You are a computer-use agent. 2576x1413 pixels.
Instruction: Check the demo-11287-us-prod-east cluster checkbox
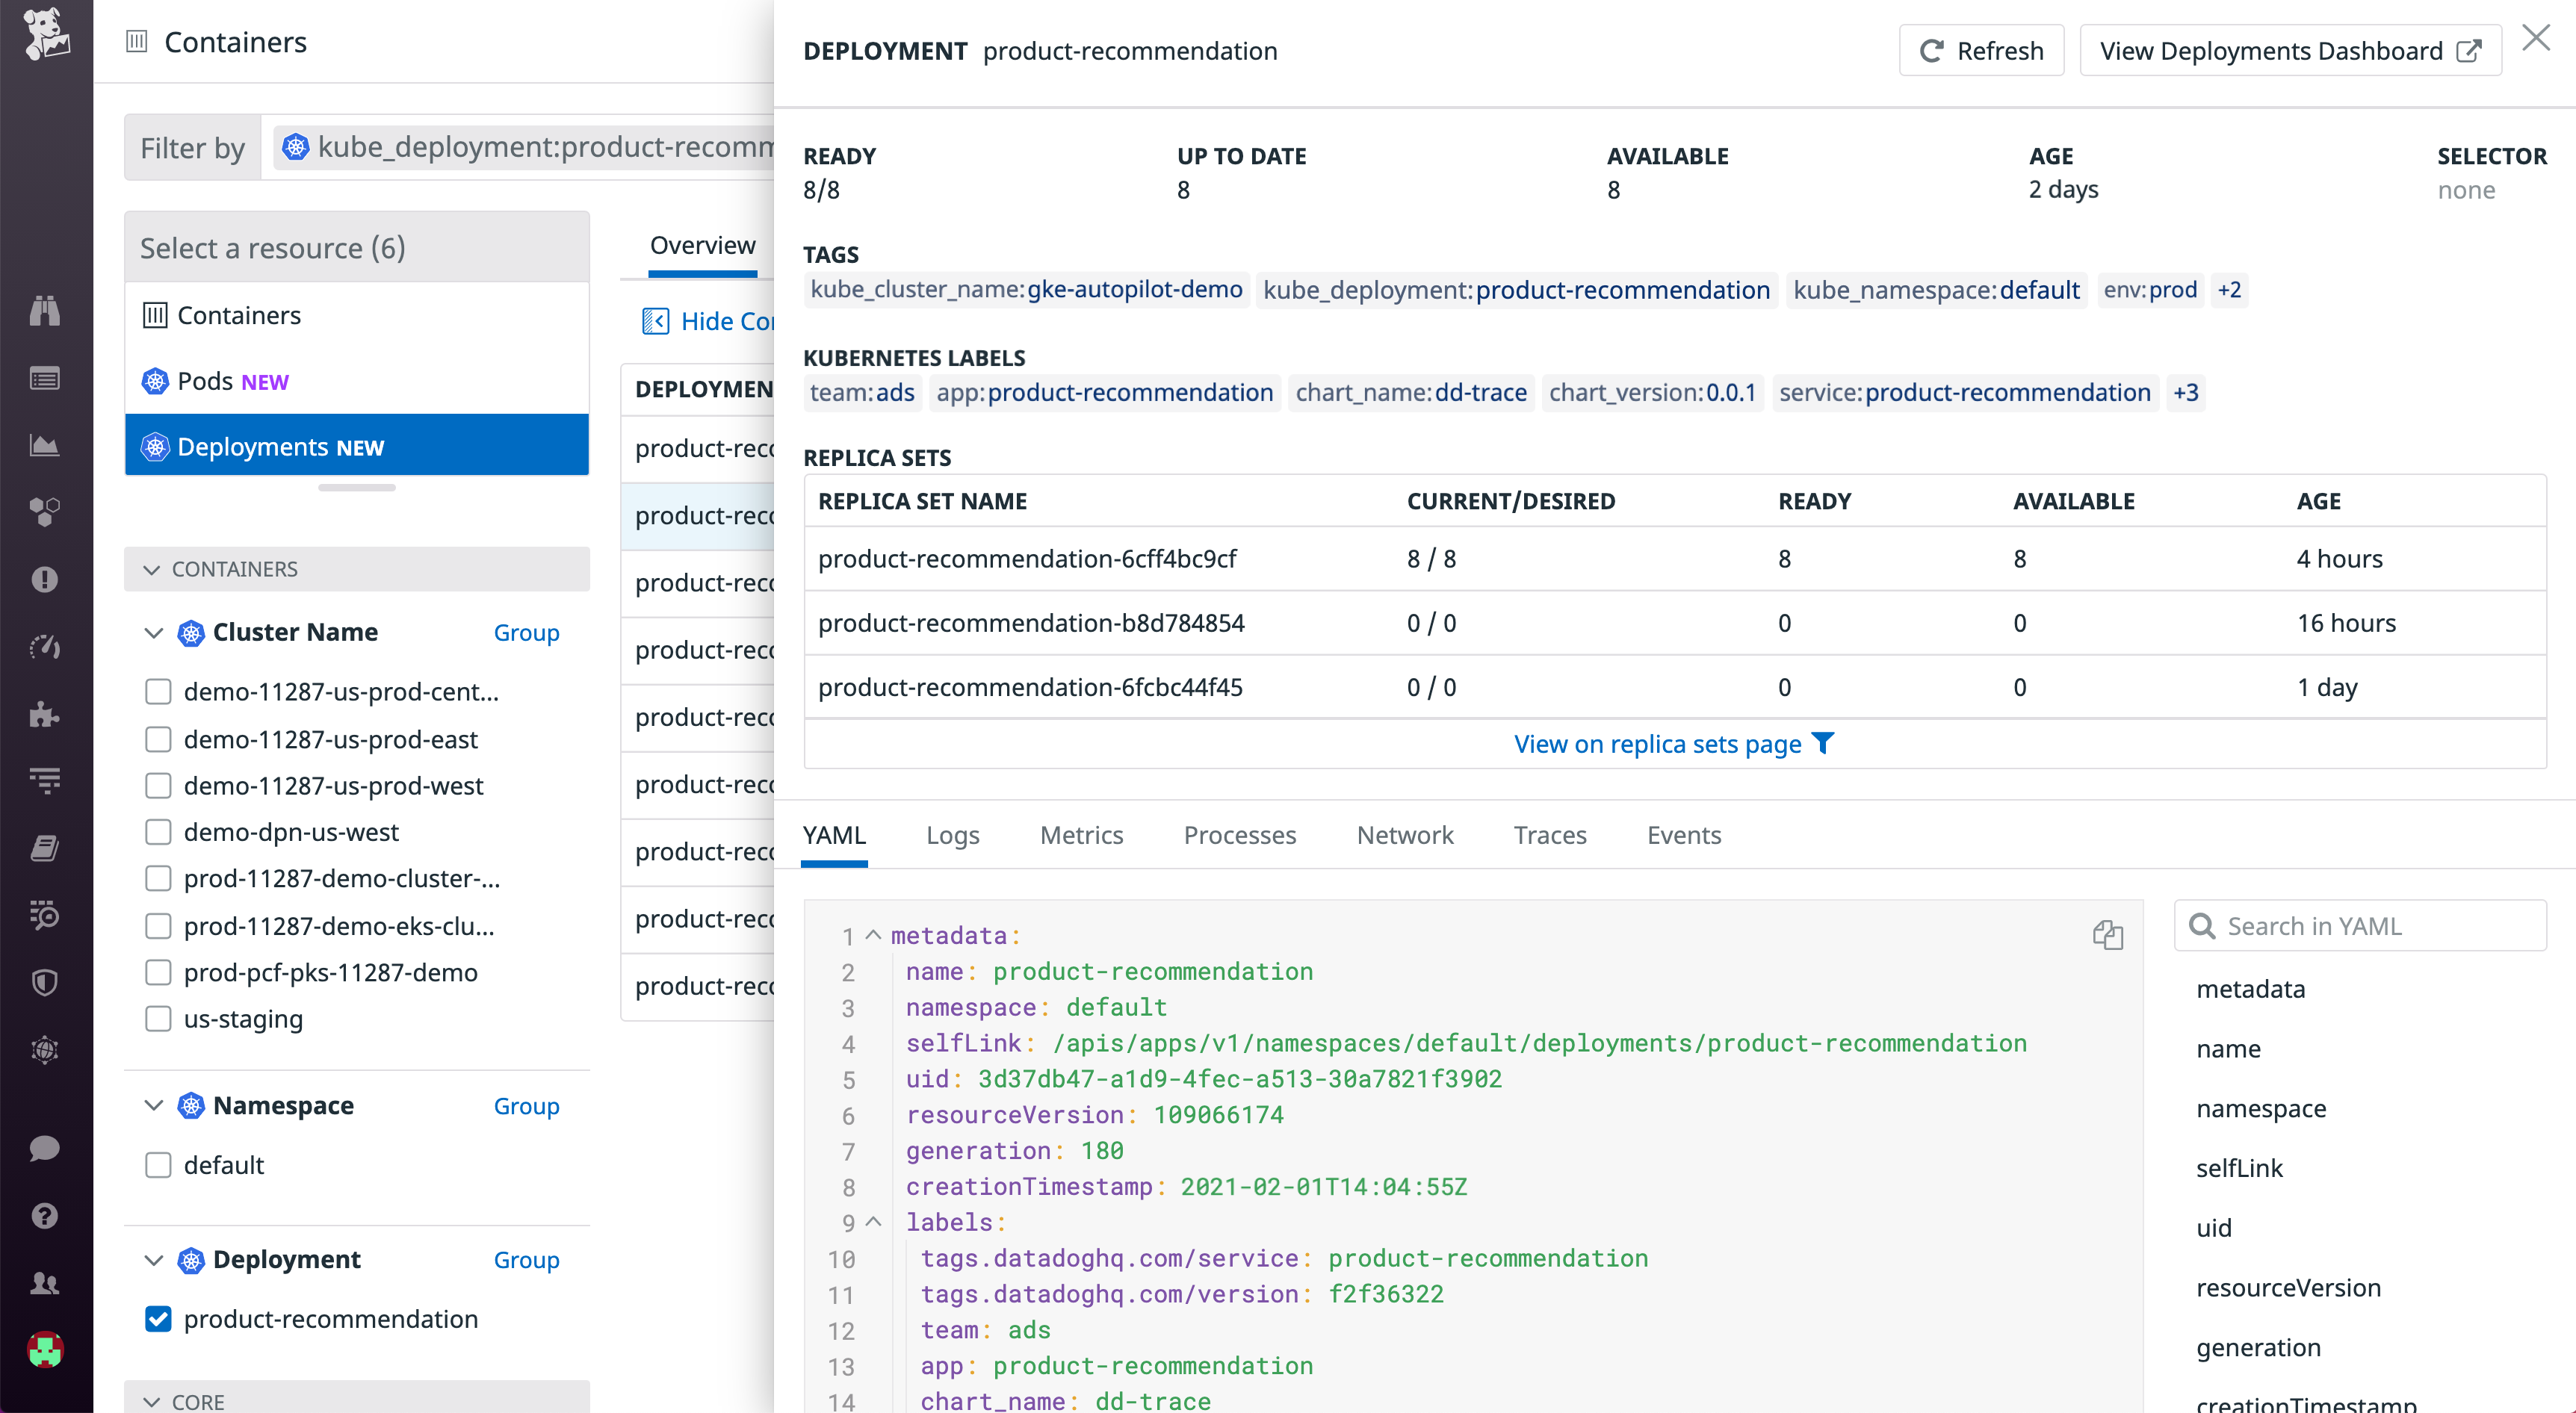pyautogui.click(x=159, y=739)
